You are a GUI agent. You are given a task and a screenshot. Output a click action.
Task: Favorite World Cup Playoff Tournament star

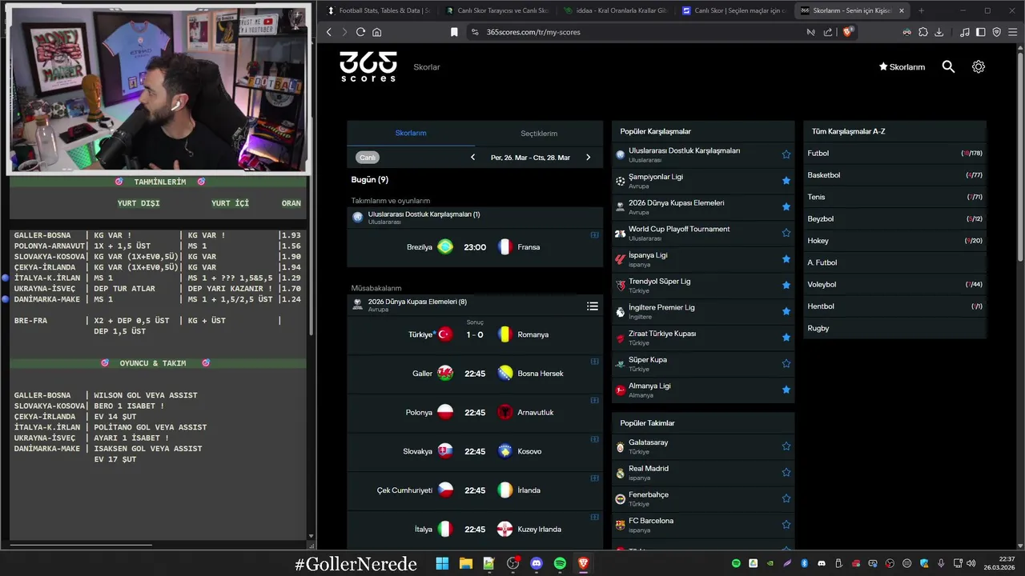786,233
